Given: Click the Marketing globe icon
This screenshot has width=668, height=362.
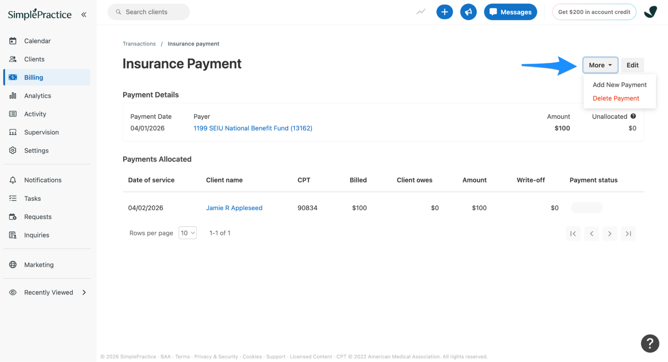Looking at the screenshot, I should coord(13,264).
